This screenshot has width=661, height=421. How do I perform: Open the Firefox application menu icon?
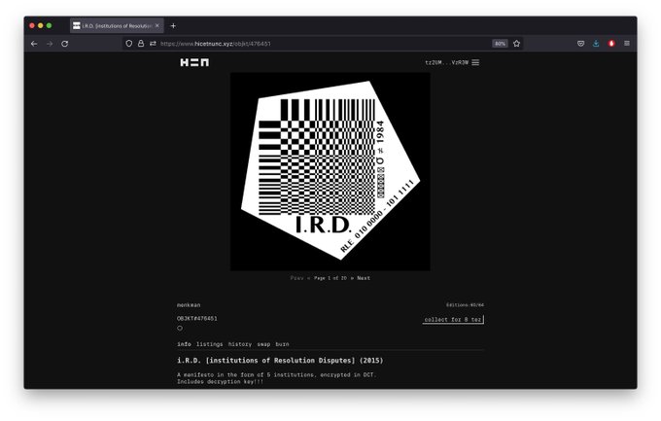click(627, 44)
